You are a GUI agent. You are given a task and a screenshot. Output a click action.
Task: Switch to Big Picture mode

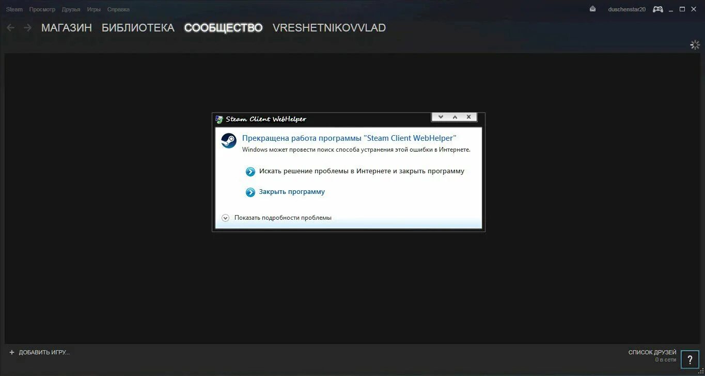click(x=658, y=9)
